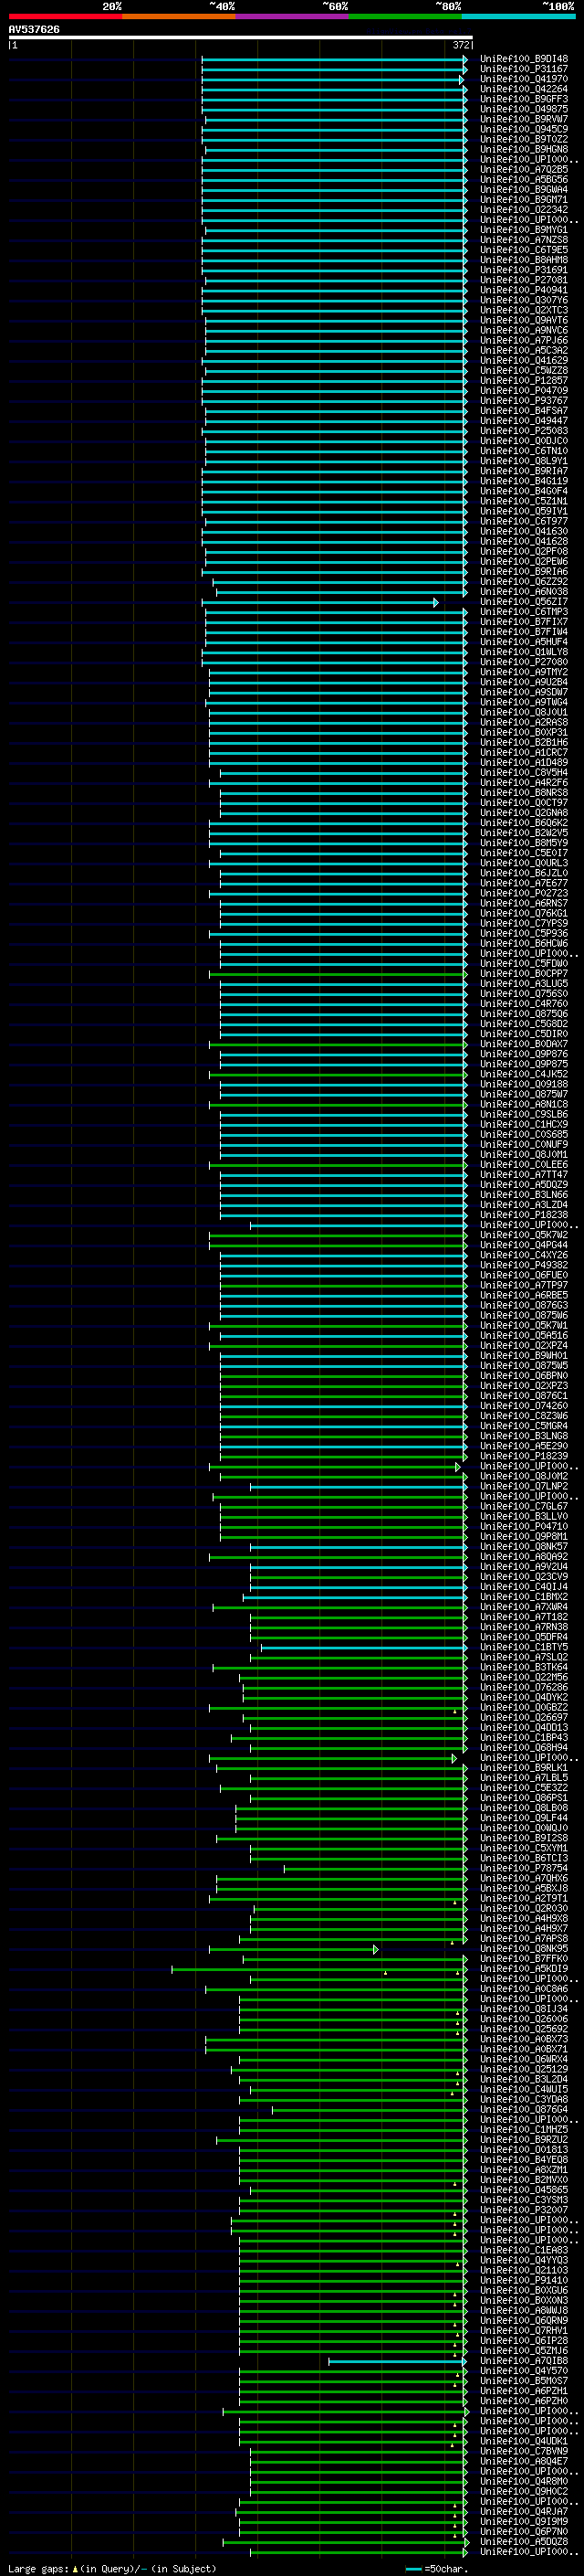Select the UniRef100_O22342 label
Viewport: 584px width, 2576px height.
(x=524, y=210)
